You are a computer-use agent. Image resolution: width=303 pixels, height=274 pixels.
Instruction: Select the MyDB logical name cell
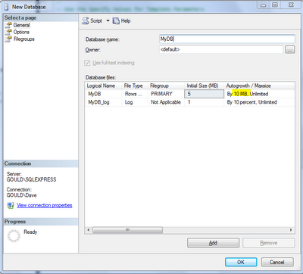(103, 94)
